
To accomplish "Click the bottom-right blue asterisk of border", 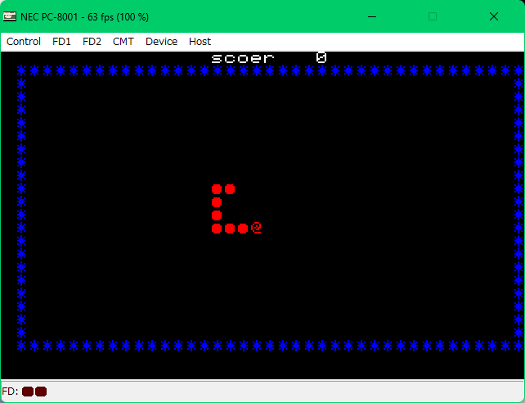I will pos(518,346).
